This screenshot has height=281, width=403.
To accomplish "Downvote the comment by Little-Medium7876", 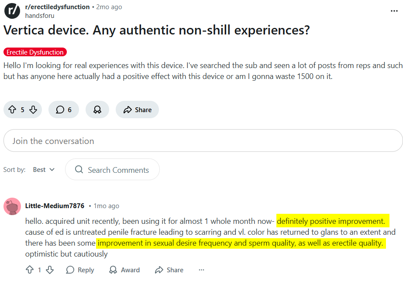I will (50, 270).
